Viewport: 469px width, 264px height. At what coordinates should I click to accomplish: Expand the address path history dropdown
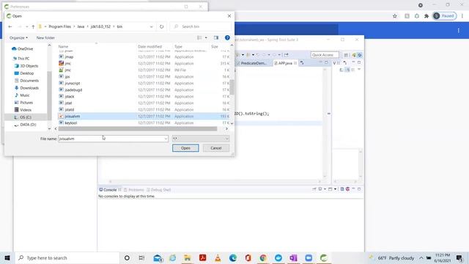[x=152, y=26]
